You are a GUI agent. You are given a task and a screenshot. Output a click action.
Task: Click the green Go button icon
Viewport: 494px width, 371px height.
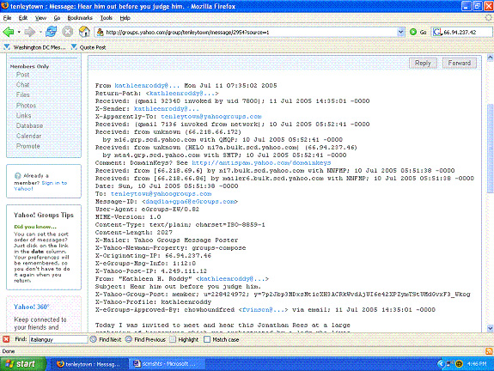point(413,32)
